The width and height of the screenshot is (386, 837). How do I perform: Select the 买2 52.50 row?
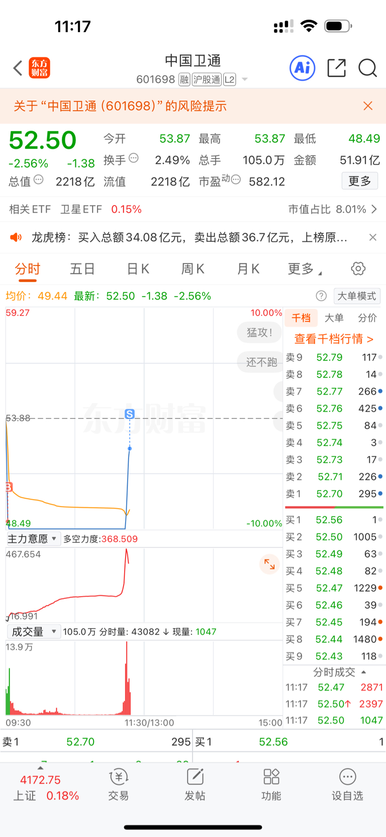click(334, 537)
